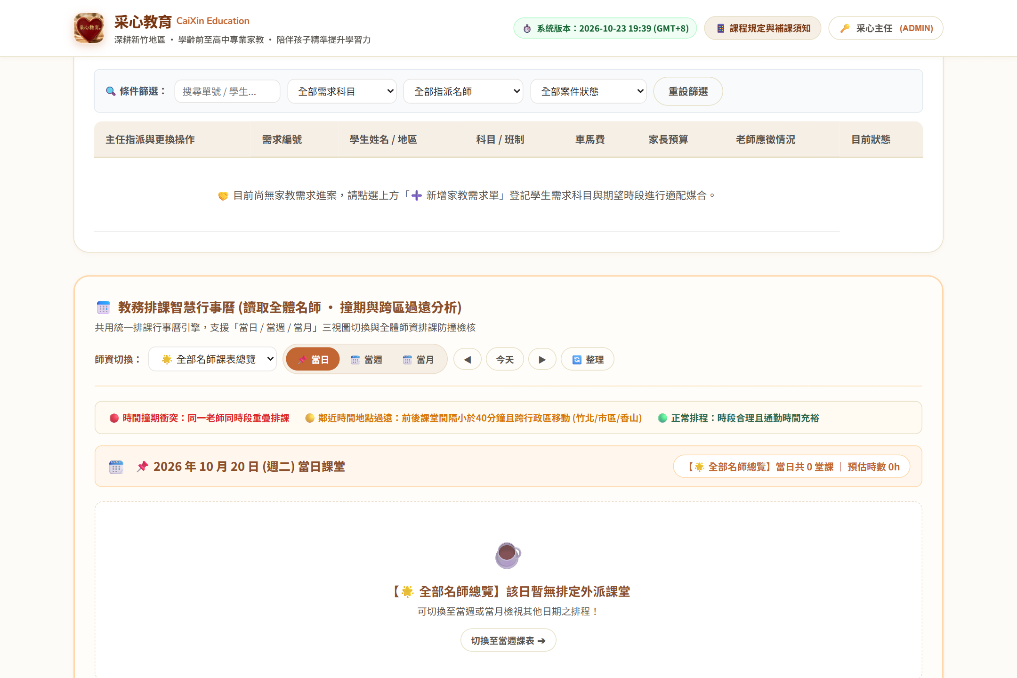Switch to the 當日 view tab
Viewport: 1017px width, 678px height.
[x=313, y=359]
